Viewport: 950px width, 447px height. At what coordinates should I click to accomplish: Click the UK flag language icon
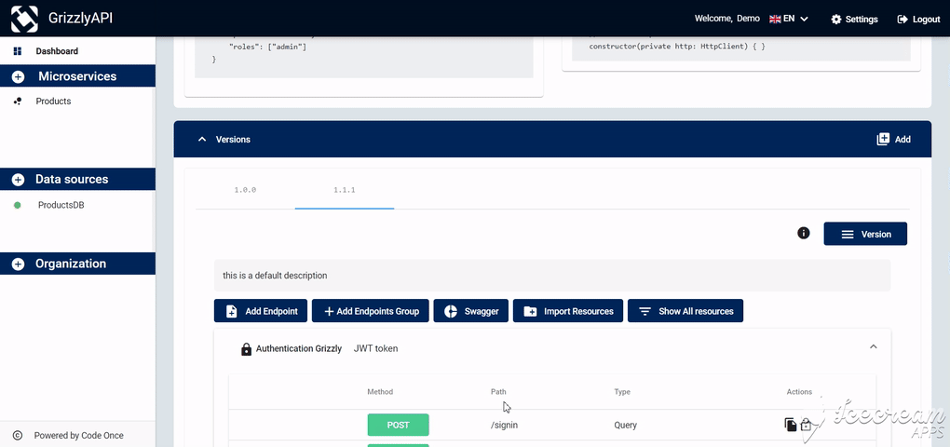pos(775,20)
